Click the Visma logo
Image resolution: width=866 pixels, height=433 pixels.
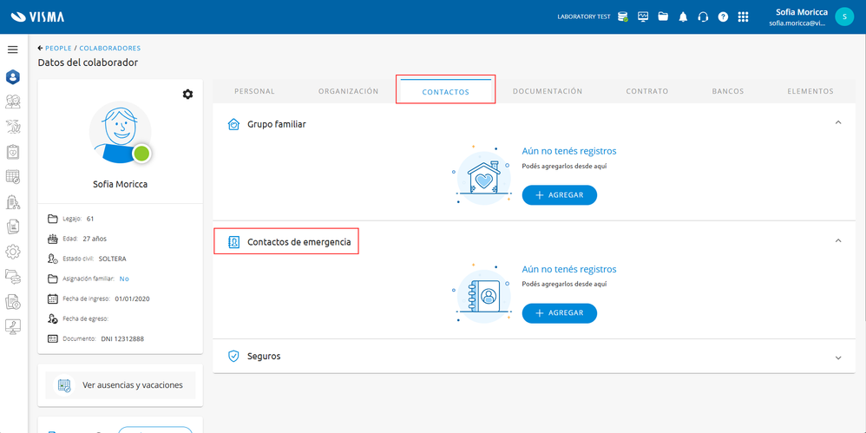(x=37, y=16)
